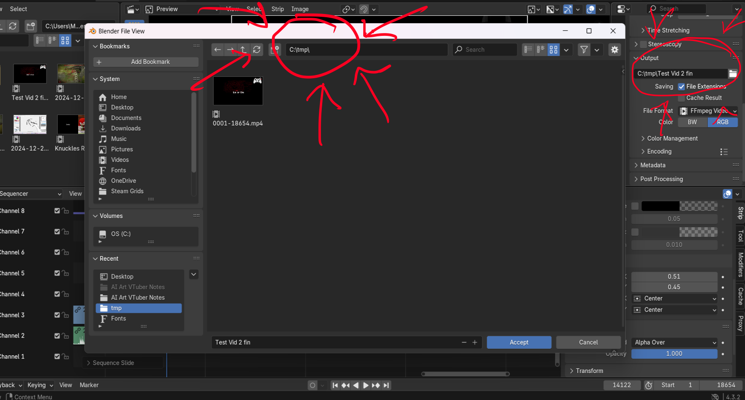Viewport: 745px width, 400px height.
Task: Refresh the file list
Action: pyautogui.click(x=257, y=49)
